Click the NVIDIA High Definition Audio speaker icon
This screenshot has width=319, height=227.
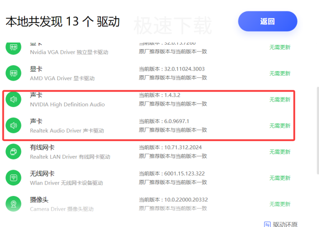(x=14, y=99)
